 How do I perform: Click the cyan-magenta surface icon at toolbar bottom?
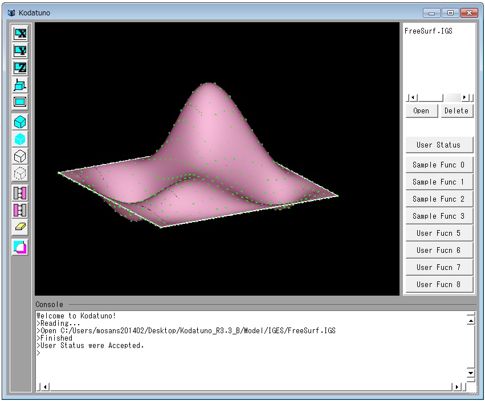coord(20,247)
